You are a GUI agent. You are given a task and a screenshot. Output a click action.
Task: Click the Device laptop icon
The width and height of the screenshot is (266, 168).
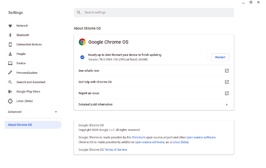10,63
